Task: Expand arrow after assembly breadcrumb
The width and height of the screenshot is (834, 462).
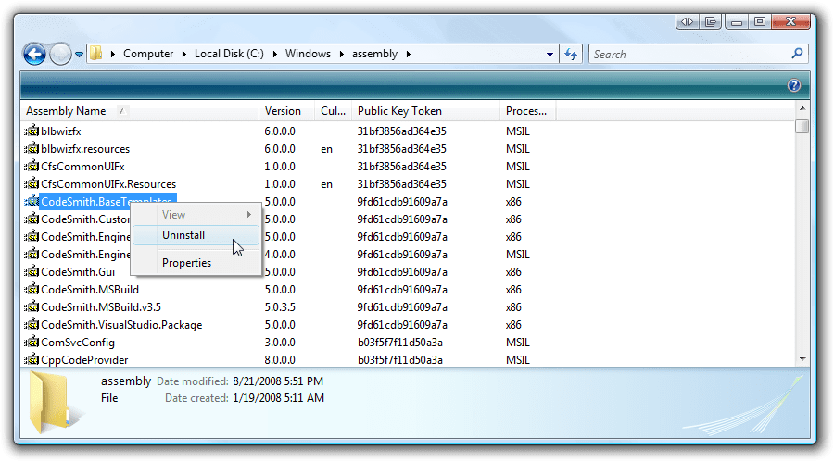Action: 409,54
